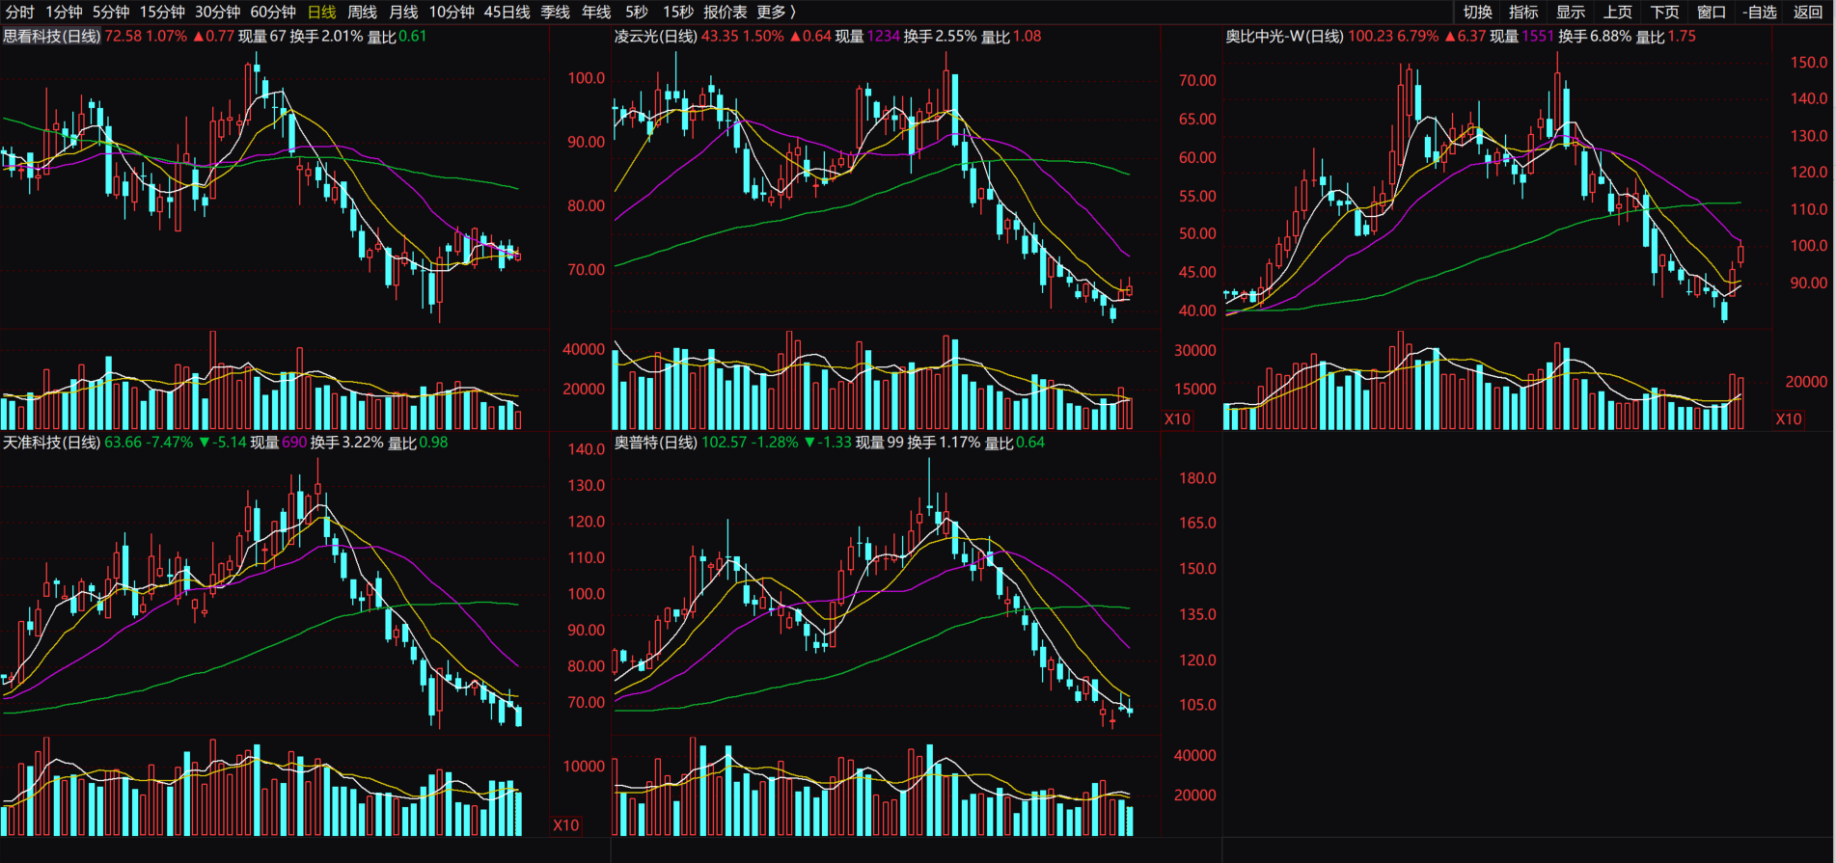Switch to the 分时 timeframe tab

pyautogui.click(x=19, y=12)
